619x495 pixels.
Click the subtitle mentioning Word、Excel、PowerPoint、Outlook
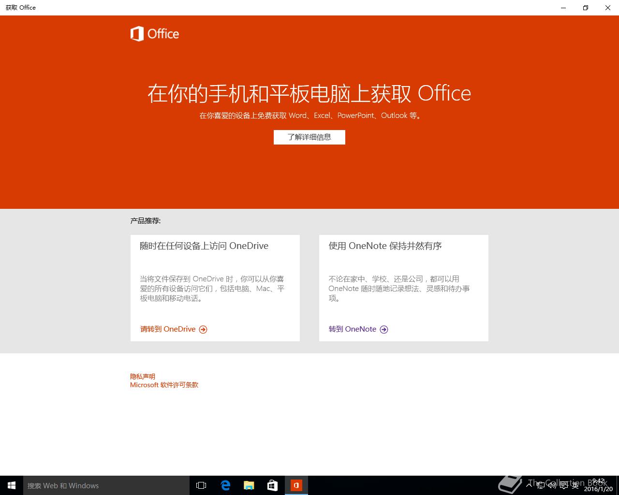pos(309,116)
